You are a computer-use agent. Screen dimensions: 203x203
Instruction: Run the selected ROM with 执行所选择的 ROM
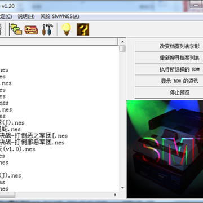coord(169,69)
